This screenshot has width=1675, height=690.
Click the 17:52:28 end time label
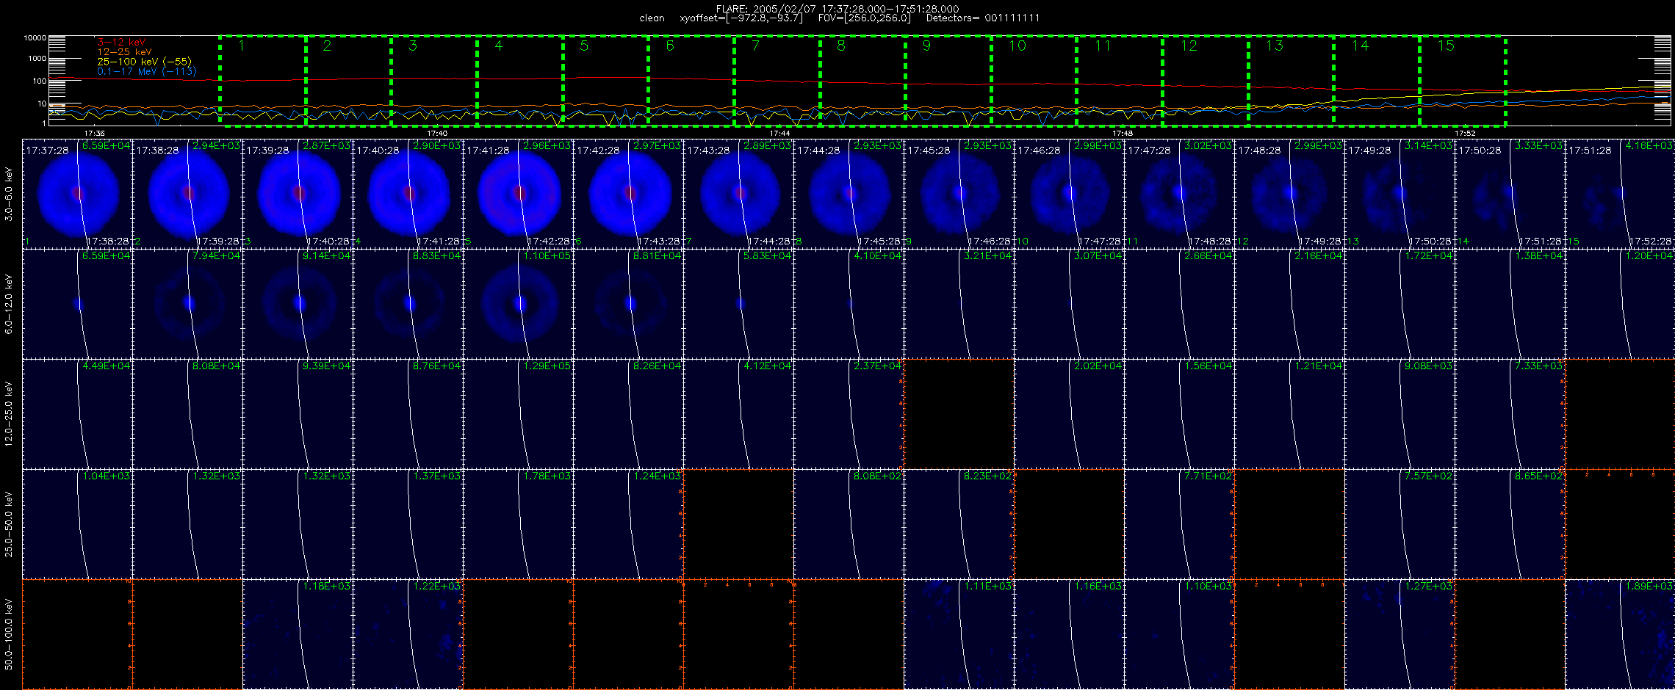1651,241
